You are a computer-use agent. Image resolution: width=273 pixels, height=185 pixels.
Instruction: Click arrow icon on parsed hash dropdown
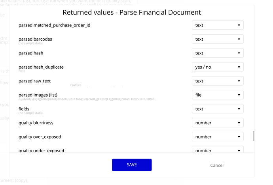coord(239,53)
